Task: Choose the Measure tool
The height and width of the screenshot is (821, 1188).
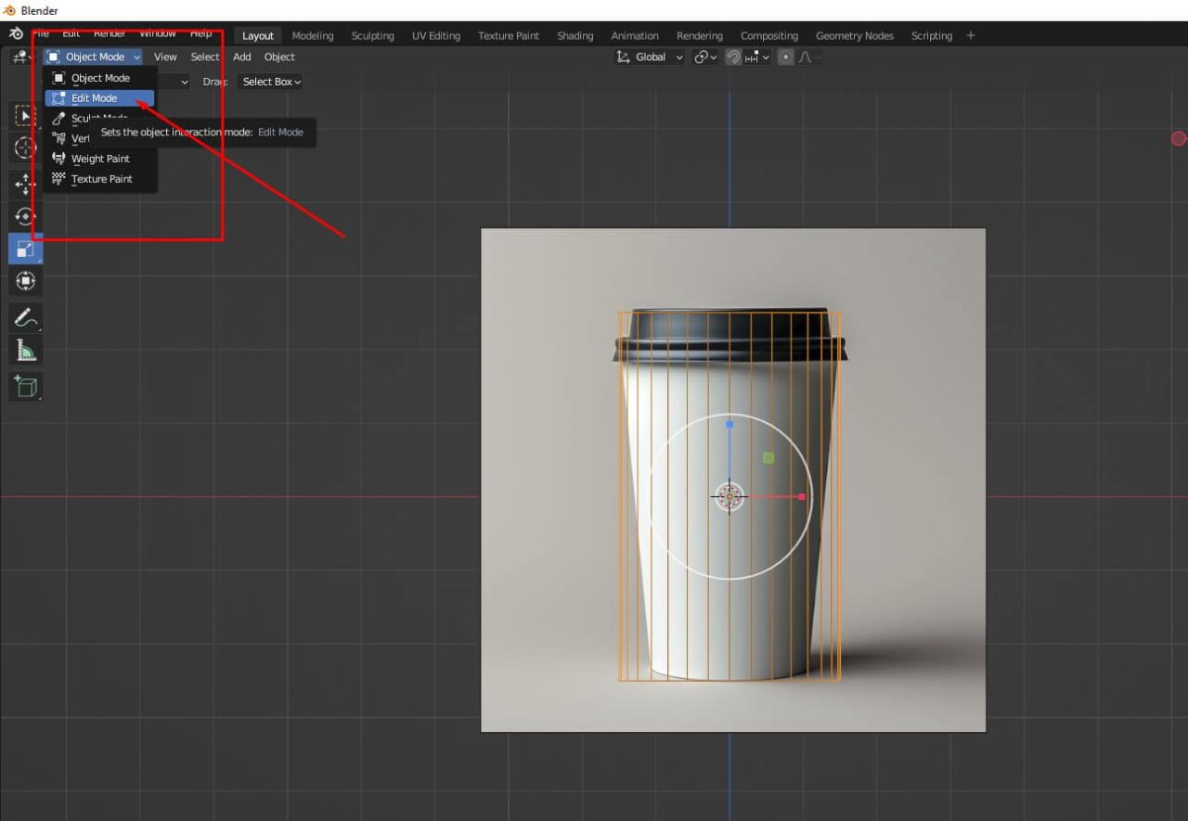Action: tap(25, 350)
